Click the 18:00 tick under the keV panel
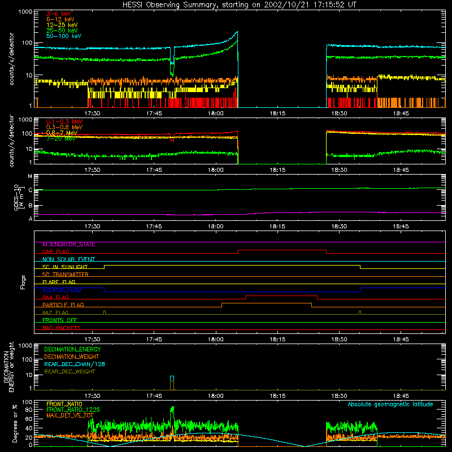 [216, 114]
